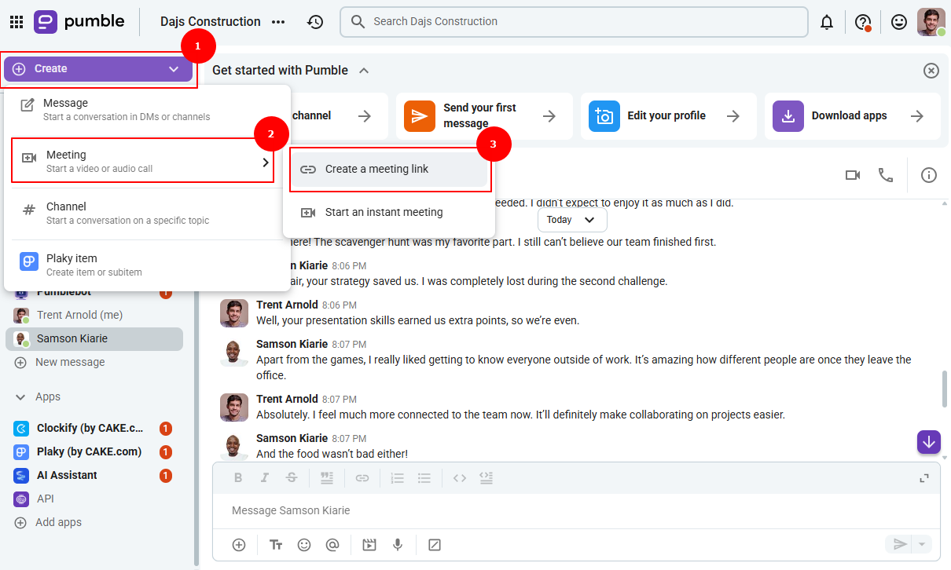Open the history clock icon
The image size is (951, 570).
(315, 22)
